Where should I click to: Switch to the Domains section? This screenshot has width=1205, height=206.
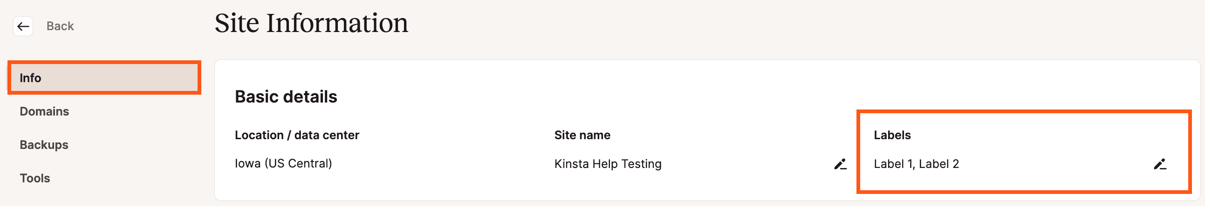[x=44, y=111]
